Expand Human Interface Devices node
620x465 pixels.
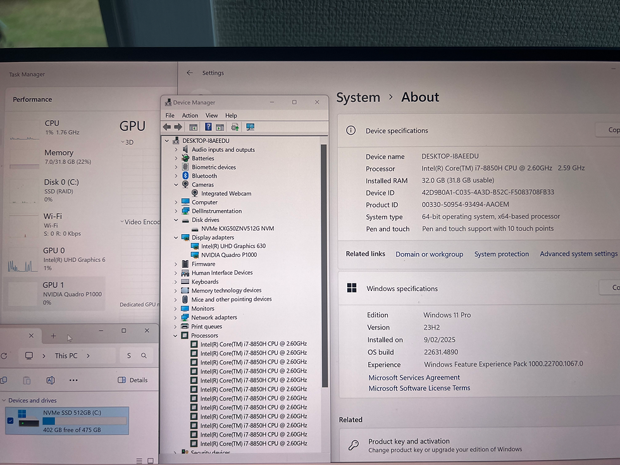click(176, 273)
